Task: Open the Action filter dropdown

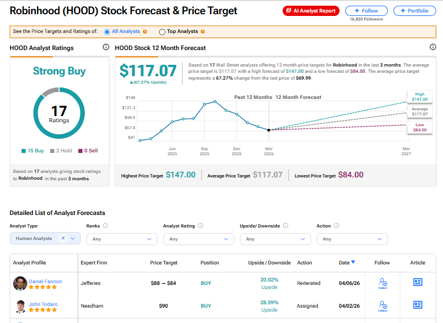Action: pos(351,239)
